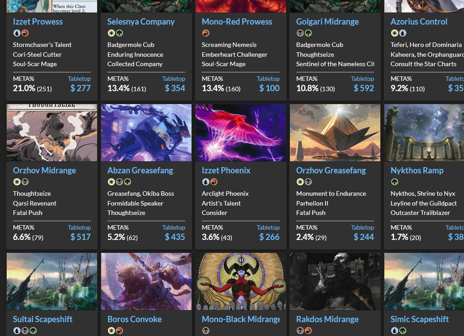Click Mono-Black Midrange demon artwork

[x=241, y=281]
